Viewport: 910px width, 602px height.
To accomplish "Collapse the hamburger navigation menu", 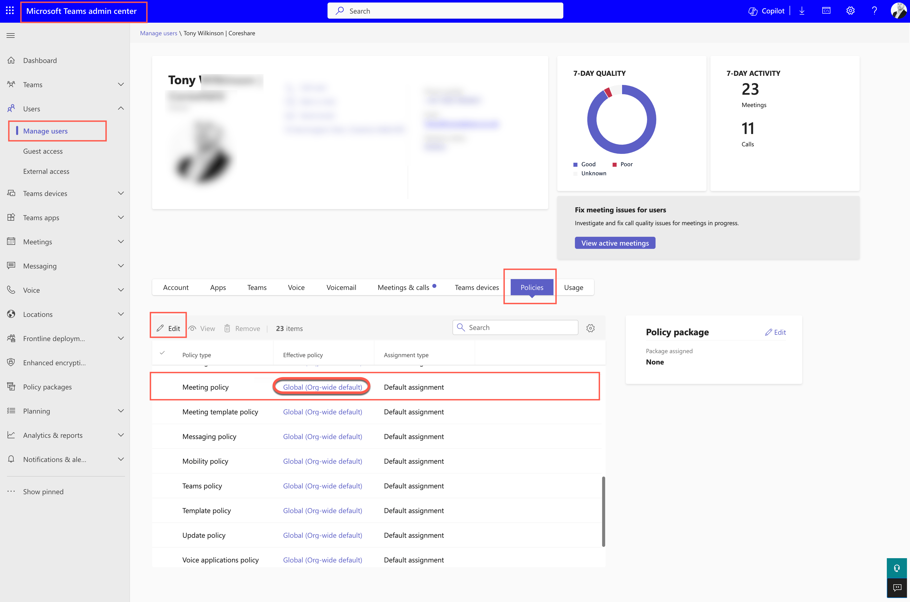I will click(11, 35).
